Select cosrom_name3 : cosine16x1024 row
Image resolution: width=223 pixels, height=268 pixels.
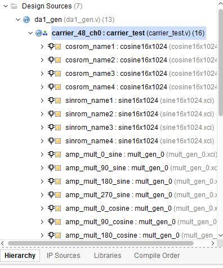click(x=141, y=74)
